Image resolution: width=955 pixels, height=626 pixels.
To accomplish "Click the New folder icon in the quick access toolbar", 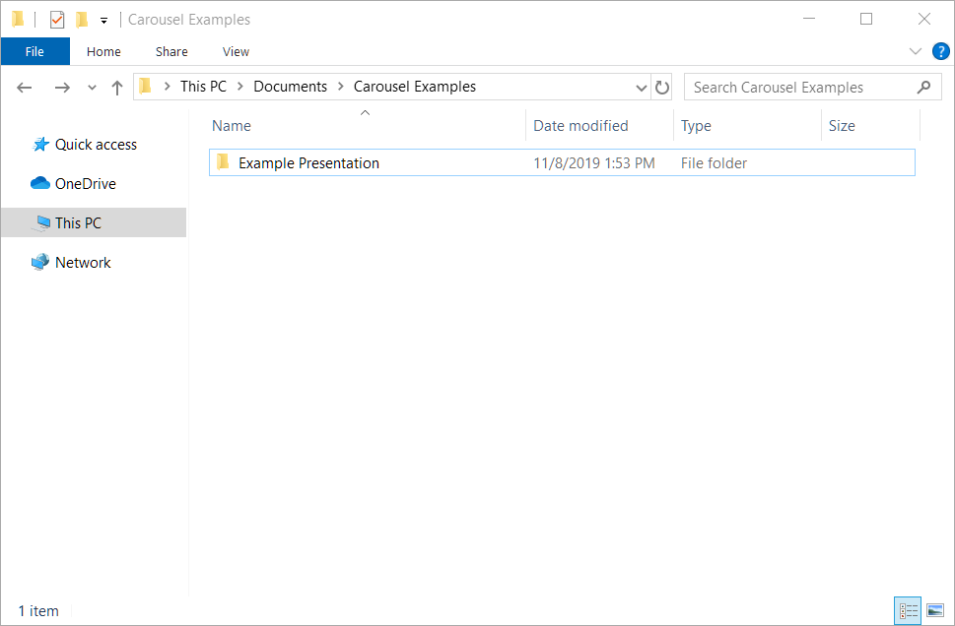I will pos(82,20).
